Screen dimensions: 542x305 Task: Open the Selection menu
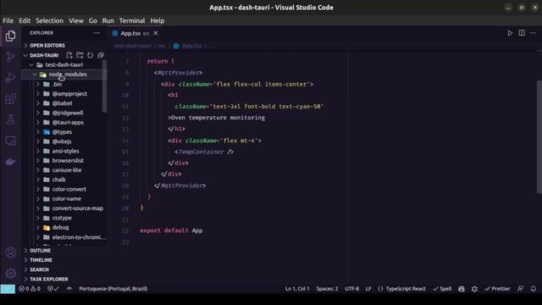pyautogui.click(x=49, y=20)
